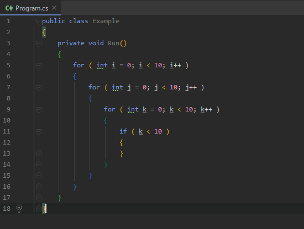Screen dimensions: 304x229
Task: Click the blue opening brace on line 6
Action: point(75,77)
